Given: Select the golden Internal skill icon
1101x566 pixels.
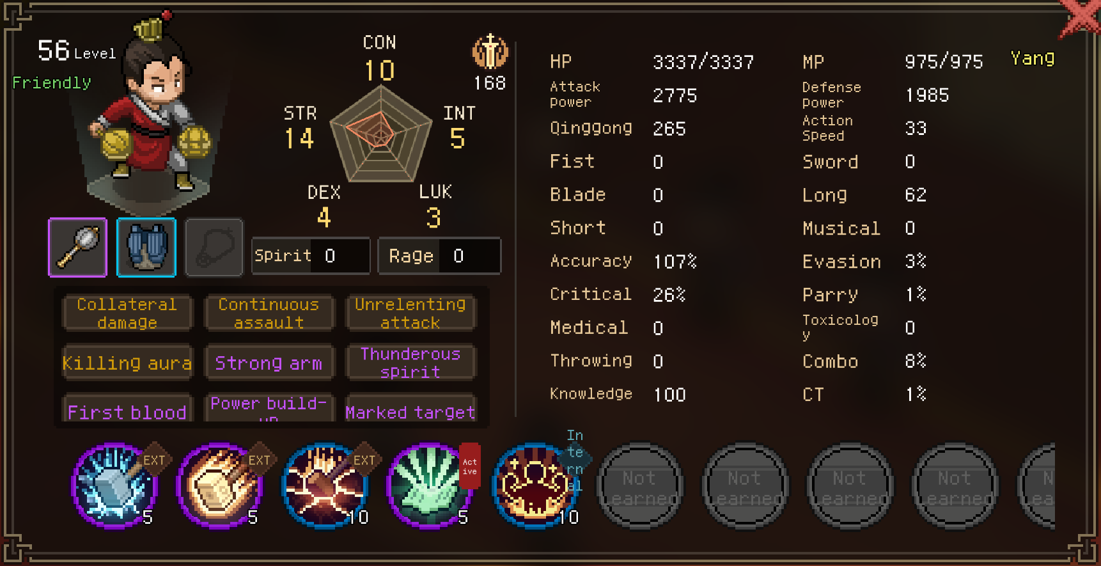Looking at the screenshot, I should (535, 486).
